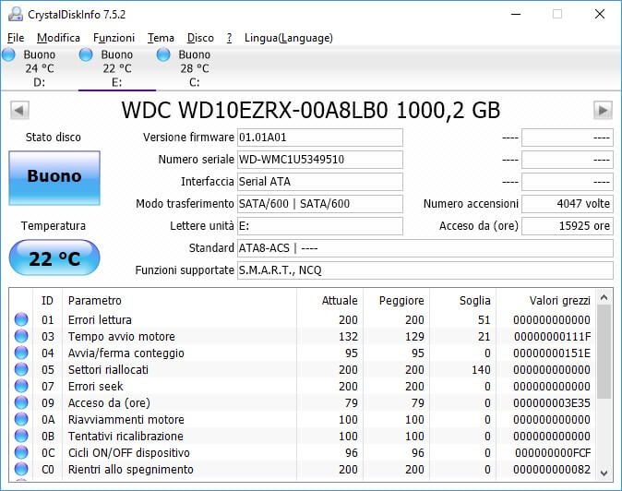Select the Riavviammenti motore row

[303, 420]
